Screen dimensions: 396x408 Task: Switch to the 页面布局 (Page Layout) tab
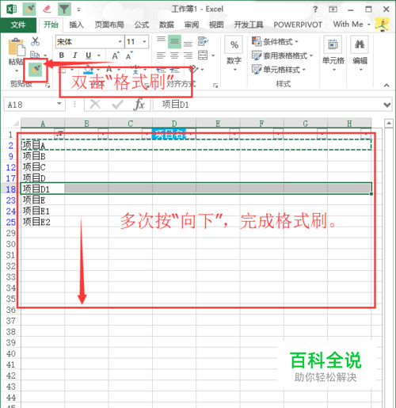tap(109, 25)
